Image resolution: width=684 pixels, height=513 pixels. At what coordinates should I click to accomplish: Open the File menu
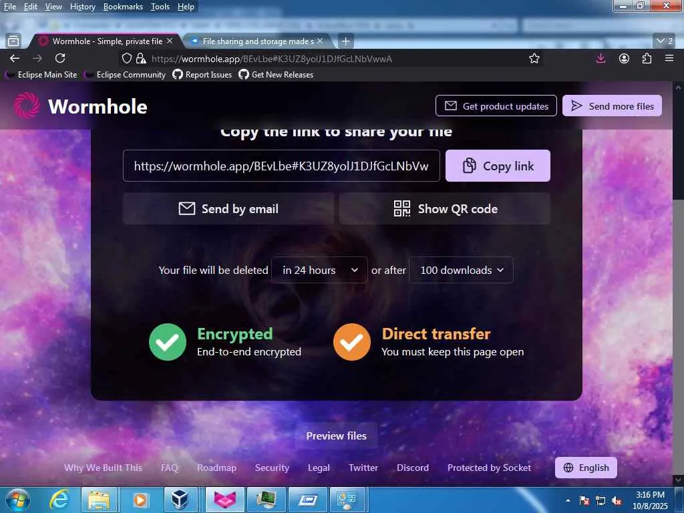tap(9, 7)
